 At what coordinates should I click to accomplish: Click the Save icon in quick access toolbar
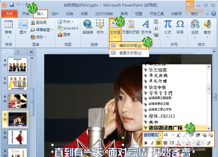[12, 5]
